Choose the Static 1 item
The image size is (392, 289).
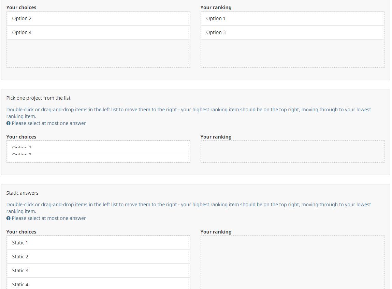point(98,243)
